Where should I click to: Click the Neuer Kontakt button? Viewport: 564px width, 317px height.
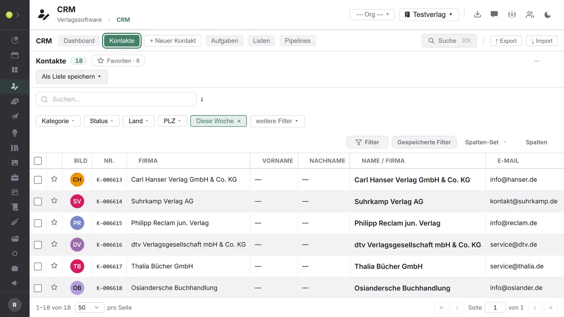173,41
